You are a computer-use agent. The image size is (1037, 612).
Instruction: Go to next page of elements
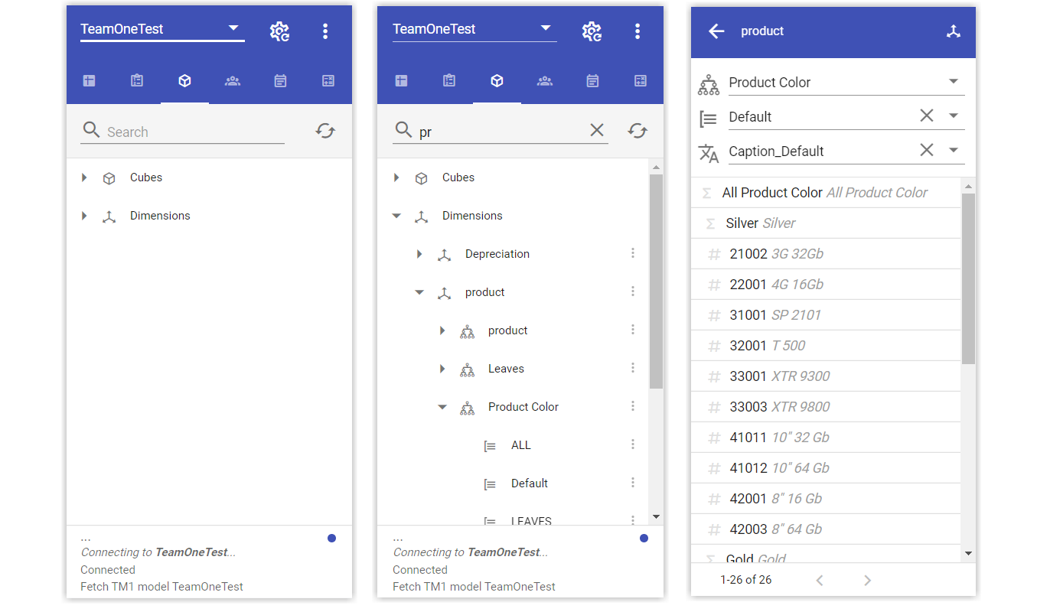(867, 581)
